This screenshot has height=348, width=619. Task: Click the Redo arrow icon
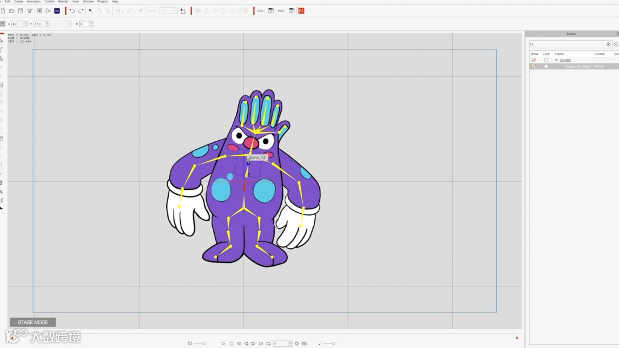(x=81, y=11)
